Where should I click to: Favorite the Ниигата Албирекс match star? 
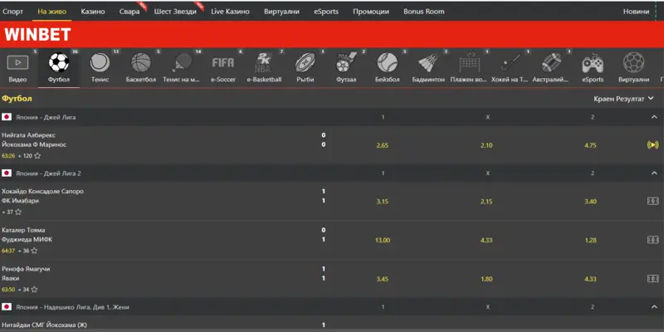tap(37, 156)
